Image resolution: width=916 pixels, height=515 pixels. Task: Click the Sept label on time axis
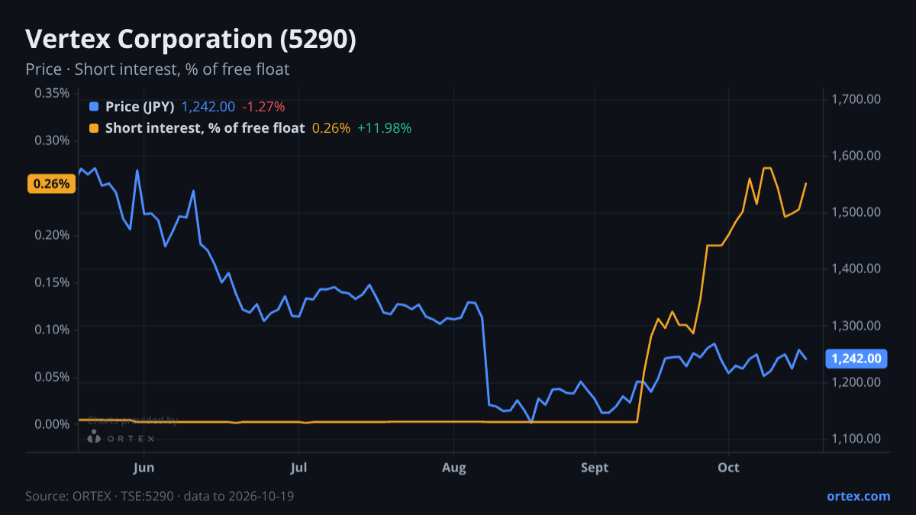coord(595,467)
